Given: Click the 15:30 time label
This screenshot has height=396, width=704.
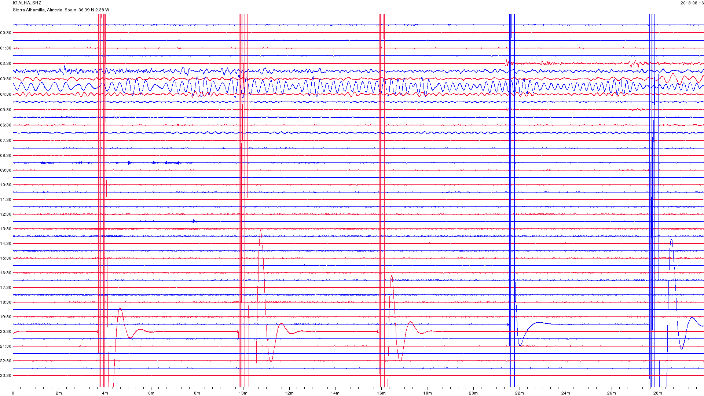Looking at the screenshot, I should coord(6,258).
